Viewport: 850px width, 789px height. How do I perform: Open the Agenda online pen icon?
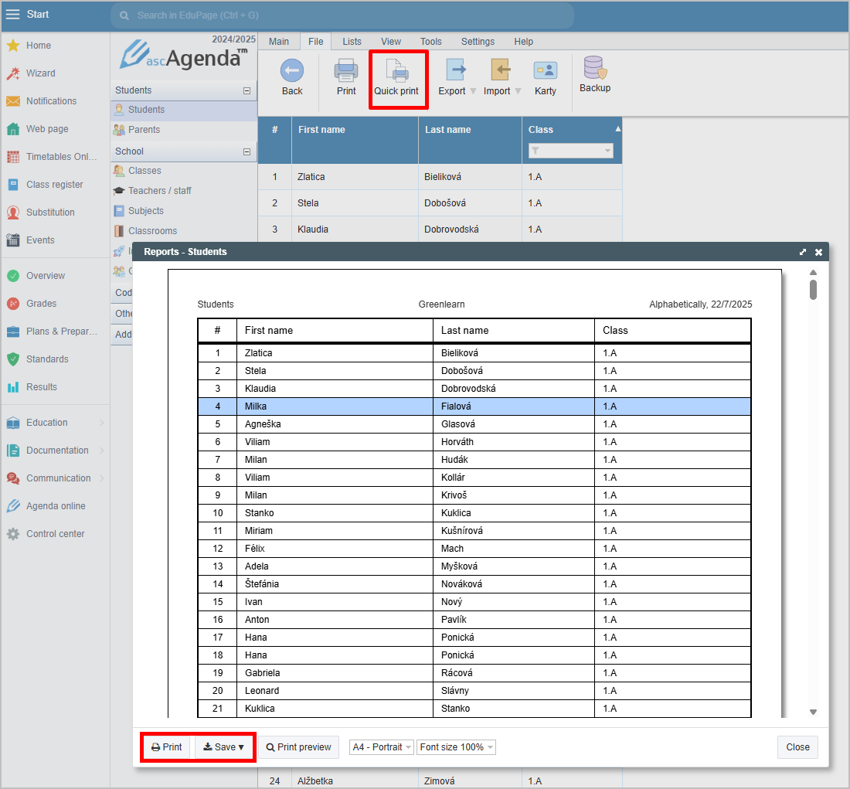click(x=13, y=506)
